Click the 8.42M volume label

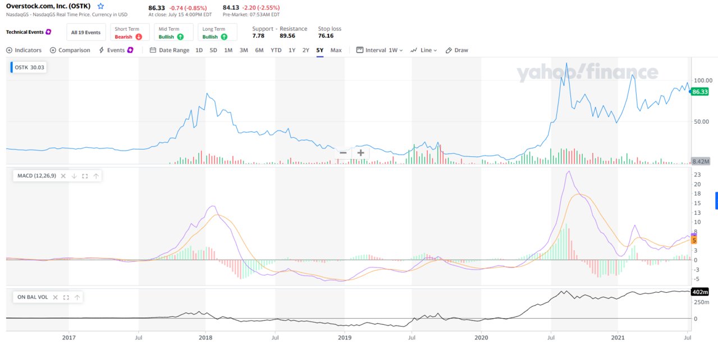(701, 161)
